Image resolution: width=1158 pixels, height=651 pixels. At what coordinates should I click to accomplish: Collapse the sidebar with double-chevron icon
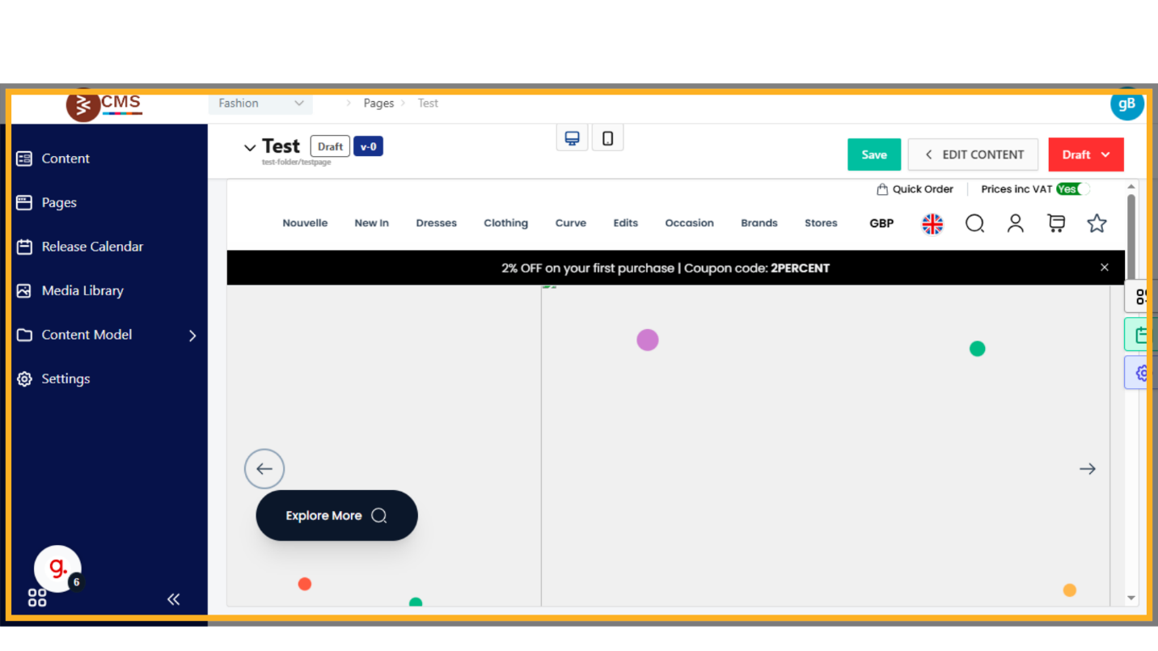coord(173,599)
